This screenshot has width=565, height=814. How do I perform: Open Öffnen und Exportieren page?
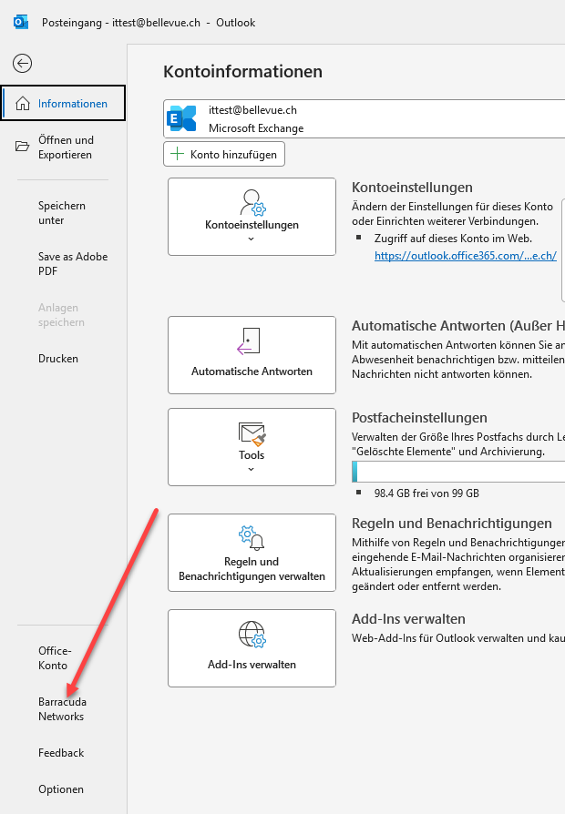click(x=63, y=148)
